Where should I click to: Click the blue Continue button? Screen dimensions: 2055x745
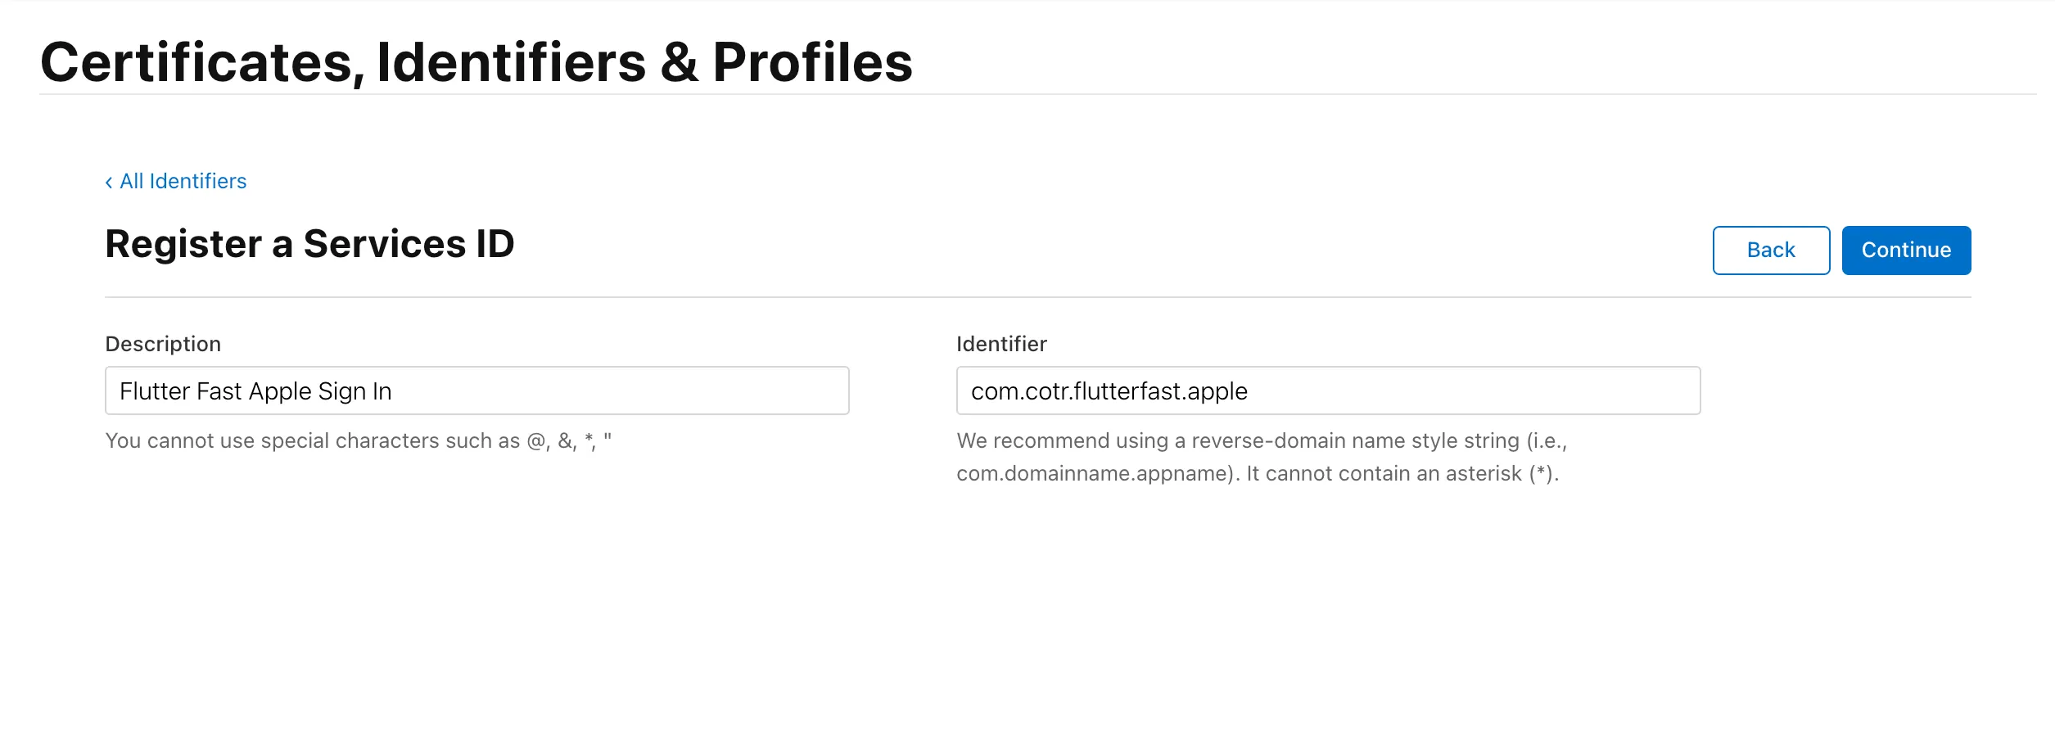tap(1906, 251)
